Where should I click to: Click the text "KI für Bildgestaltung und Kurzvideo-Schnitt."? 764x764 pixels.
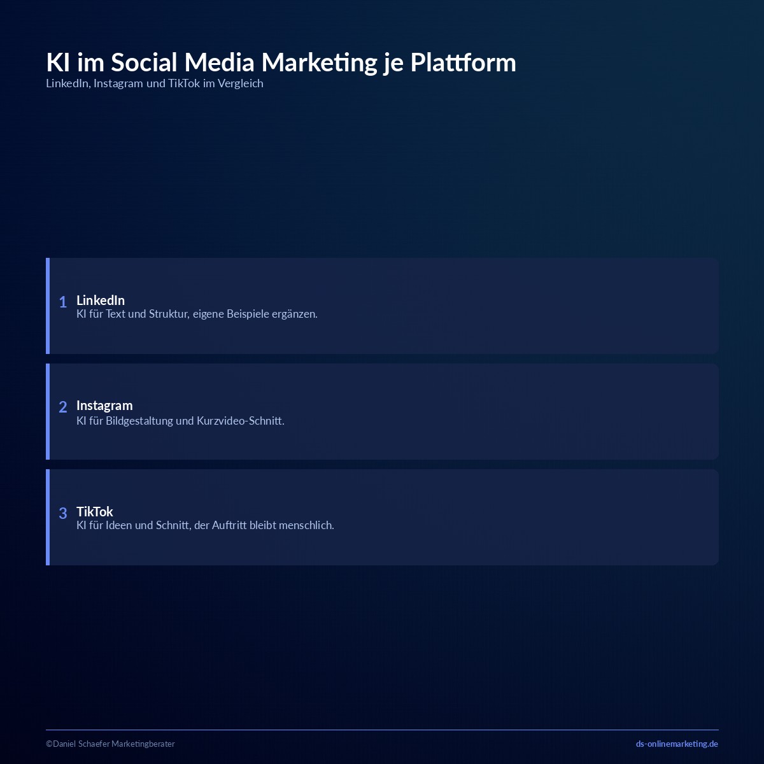[x=180, y=421]
